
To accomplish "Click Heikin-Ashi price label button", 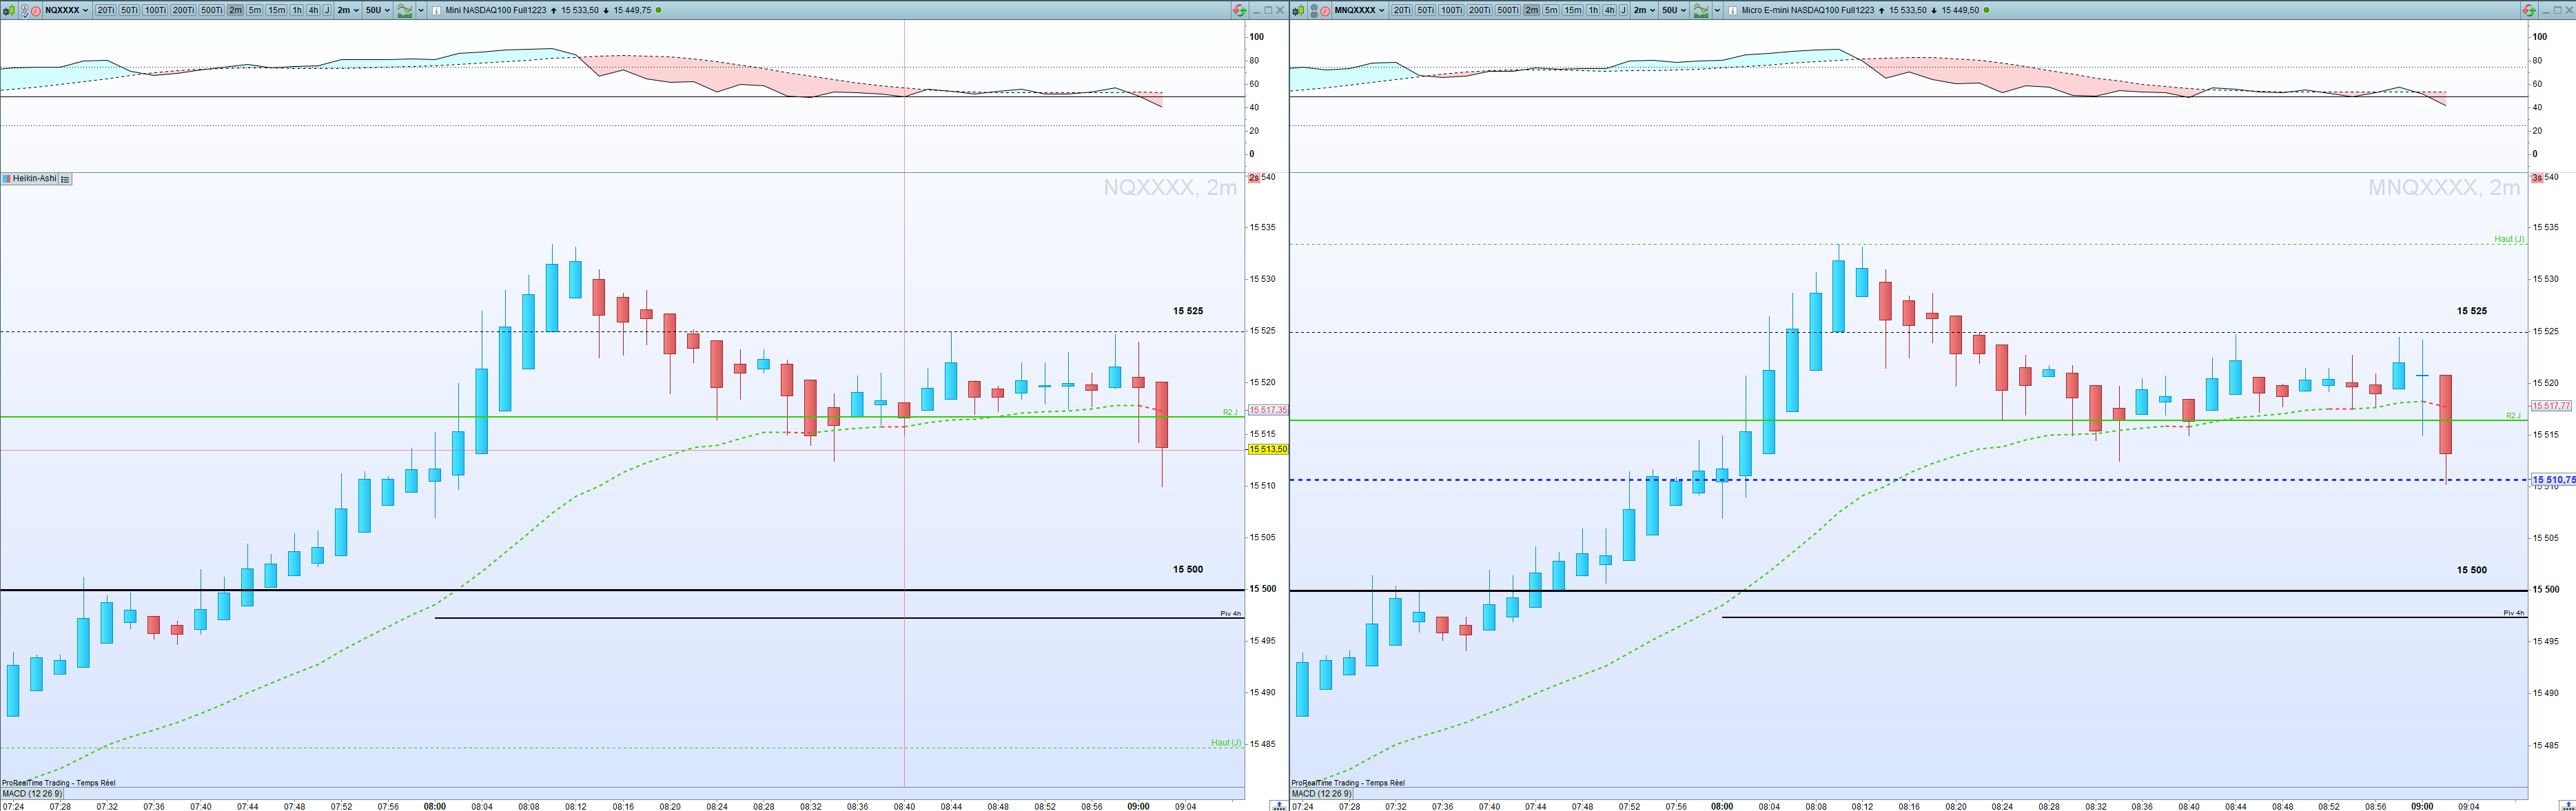I will [x=34, y=179].
